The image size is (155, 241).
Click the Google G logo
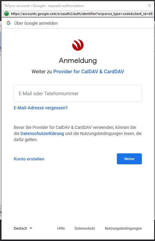[x=9, y=23]
